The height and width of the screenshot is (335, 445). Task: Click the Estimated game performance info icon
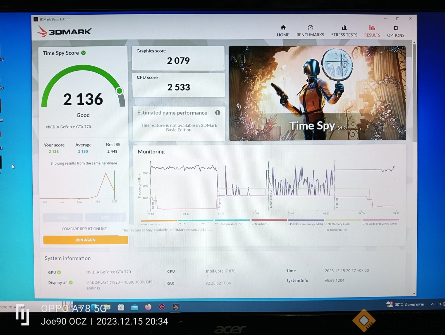(218, 113)
